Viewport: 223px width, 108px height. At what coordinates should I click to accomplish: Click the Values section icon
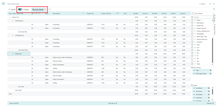pos(192,85)
